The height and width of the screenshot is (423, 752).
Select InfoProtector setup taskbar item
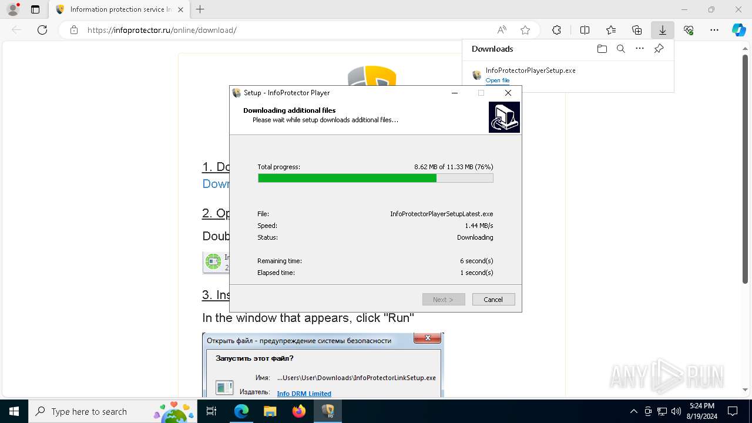[x=327, y=411]
